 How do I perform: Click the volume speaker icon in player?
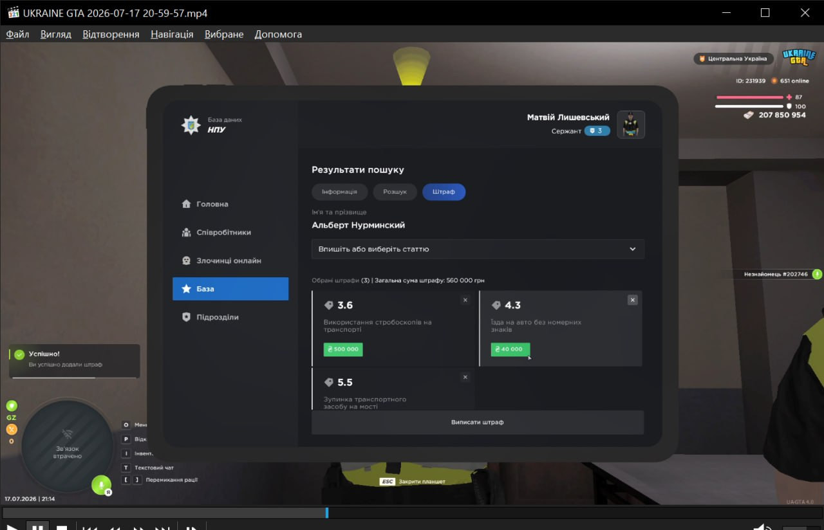pyautogui.click(x=762, y=527)
